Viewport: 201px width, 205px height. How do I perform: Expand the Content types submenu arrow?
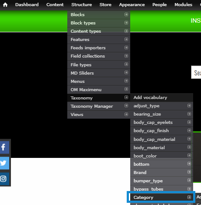(x=126, y=31)
